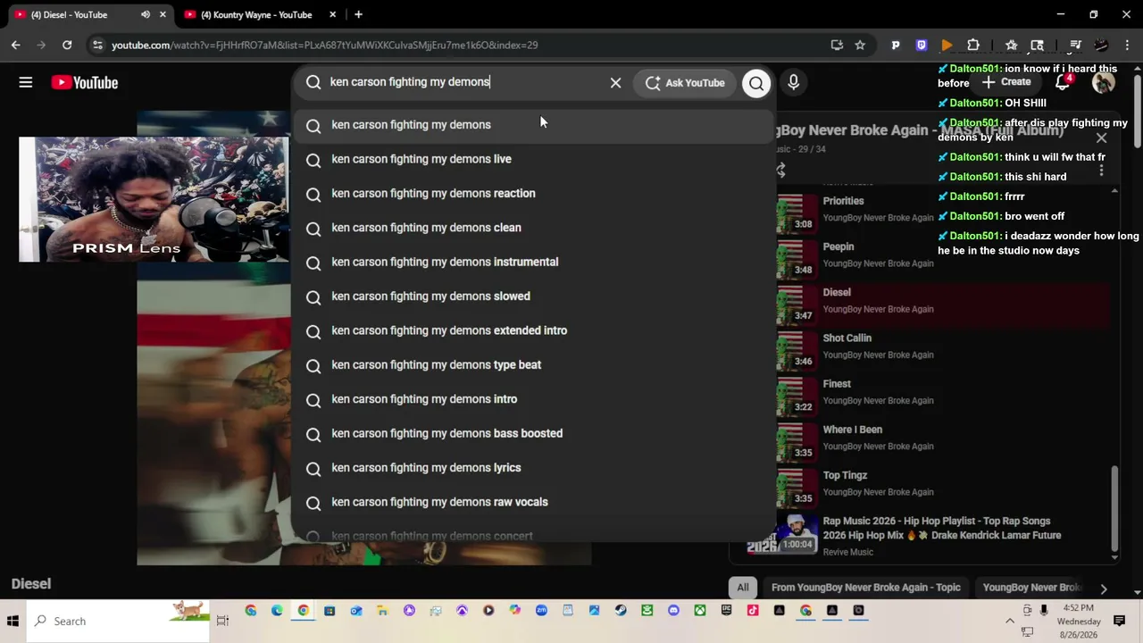Viewport: 1143px width, 643px height.
Task: Close the Diesel - YouTube tab
Action: (163, 14)
